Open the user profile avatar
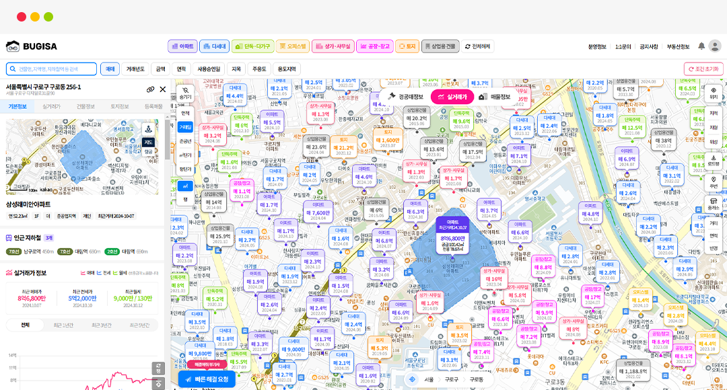 [714, 46]
